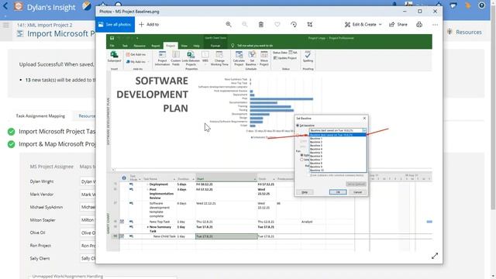Click green check beside Import & Map Microsoft

point(11,144)
